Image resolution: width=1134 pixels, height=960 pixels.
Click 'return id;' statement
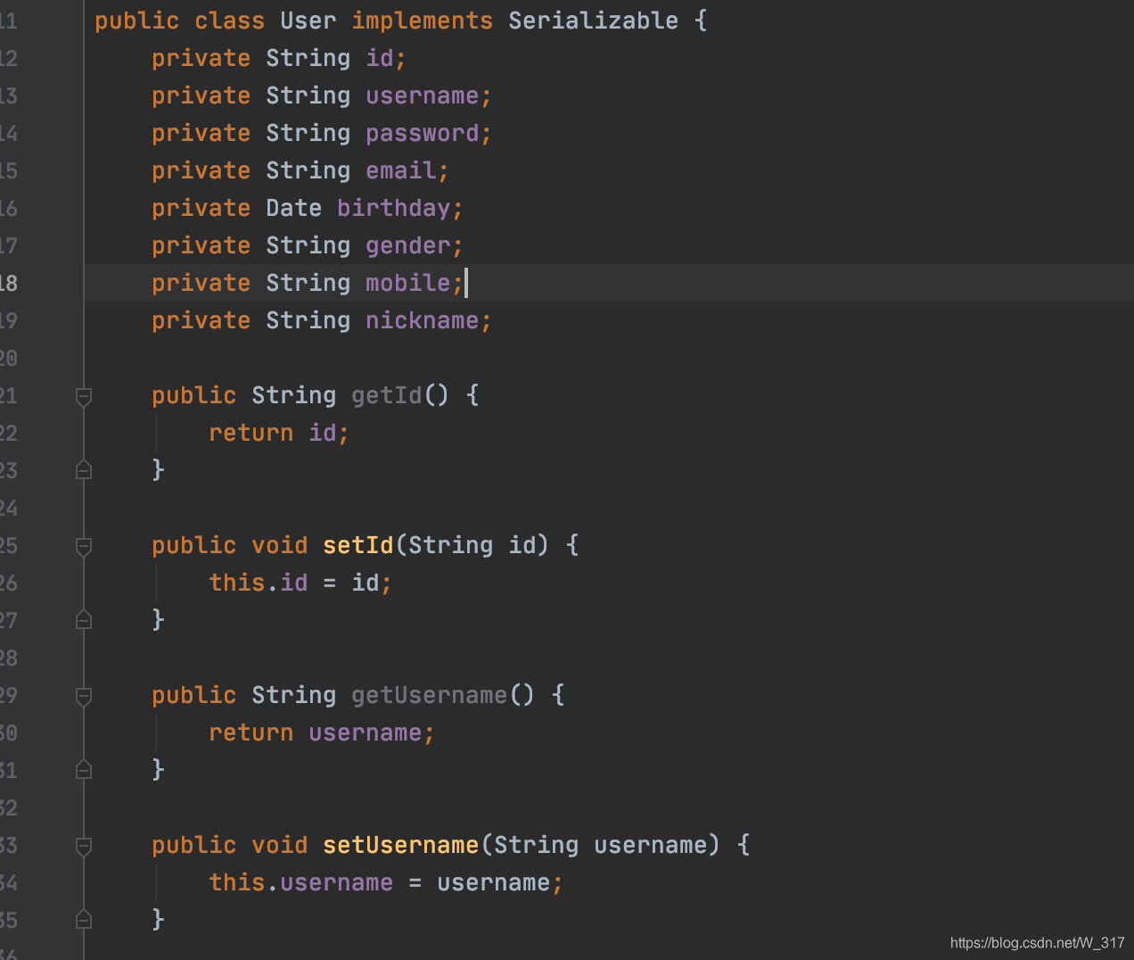(279, 433)
